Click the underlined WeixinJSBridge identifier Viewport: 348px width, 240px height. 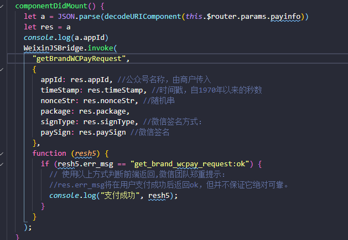coord(53,48)
